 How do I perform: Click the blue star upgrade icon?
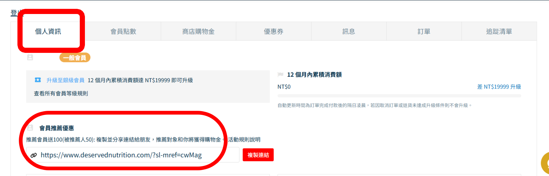click(x=38, y=80)
